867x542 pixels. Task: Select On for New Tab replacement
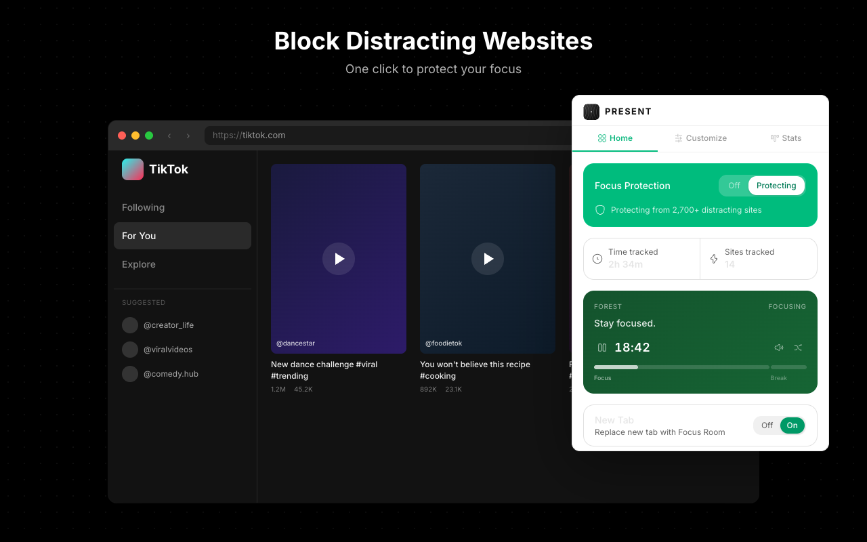pyautogui.click(x=792, y=425)
